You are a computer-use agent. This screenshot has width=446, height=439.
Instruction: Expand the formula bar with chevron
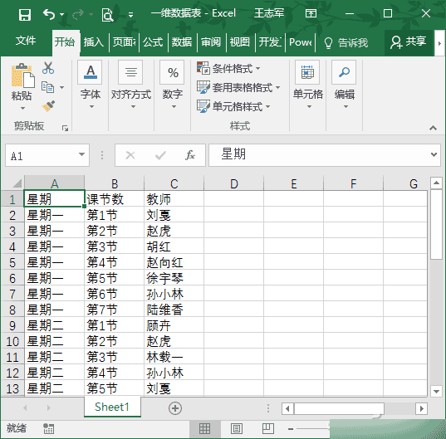point(434,154)
